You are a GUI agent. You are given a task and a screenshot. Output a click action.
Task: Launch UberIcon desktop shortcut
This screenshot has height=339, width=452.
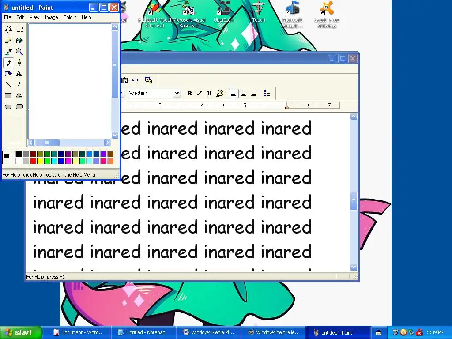(223, 12)
